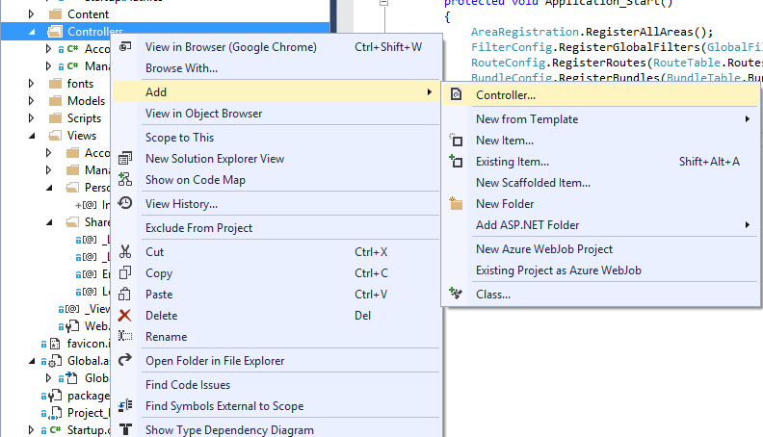Screen dimensions: 763x437
Task: Click the red Delete X icon
Action: coord(125,316)
